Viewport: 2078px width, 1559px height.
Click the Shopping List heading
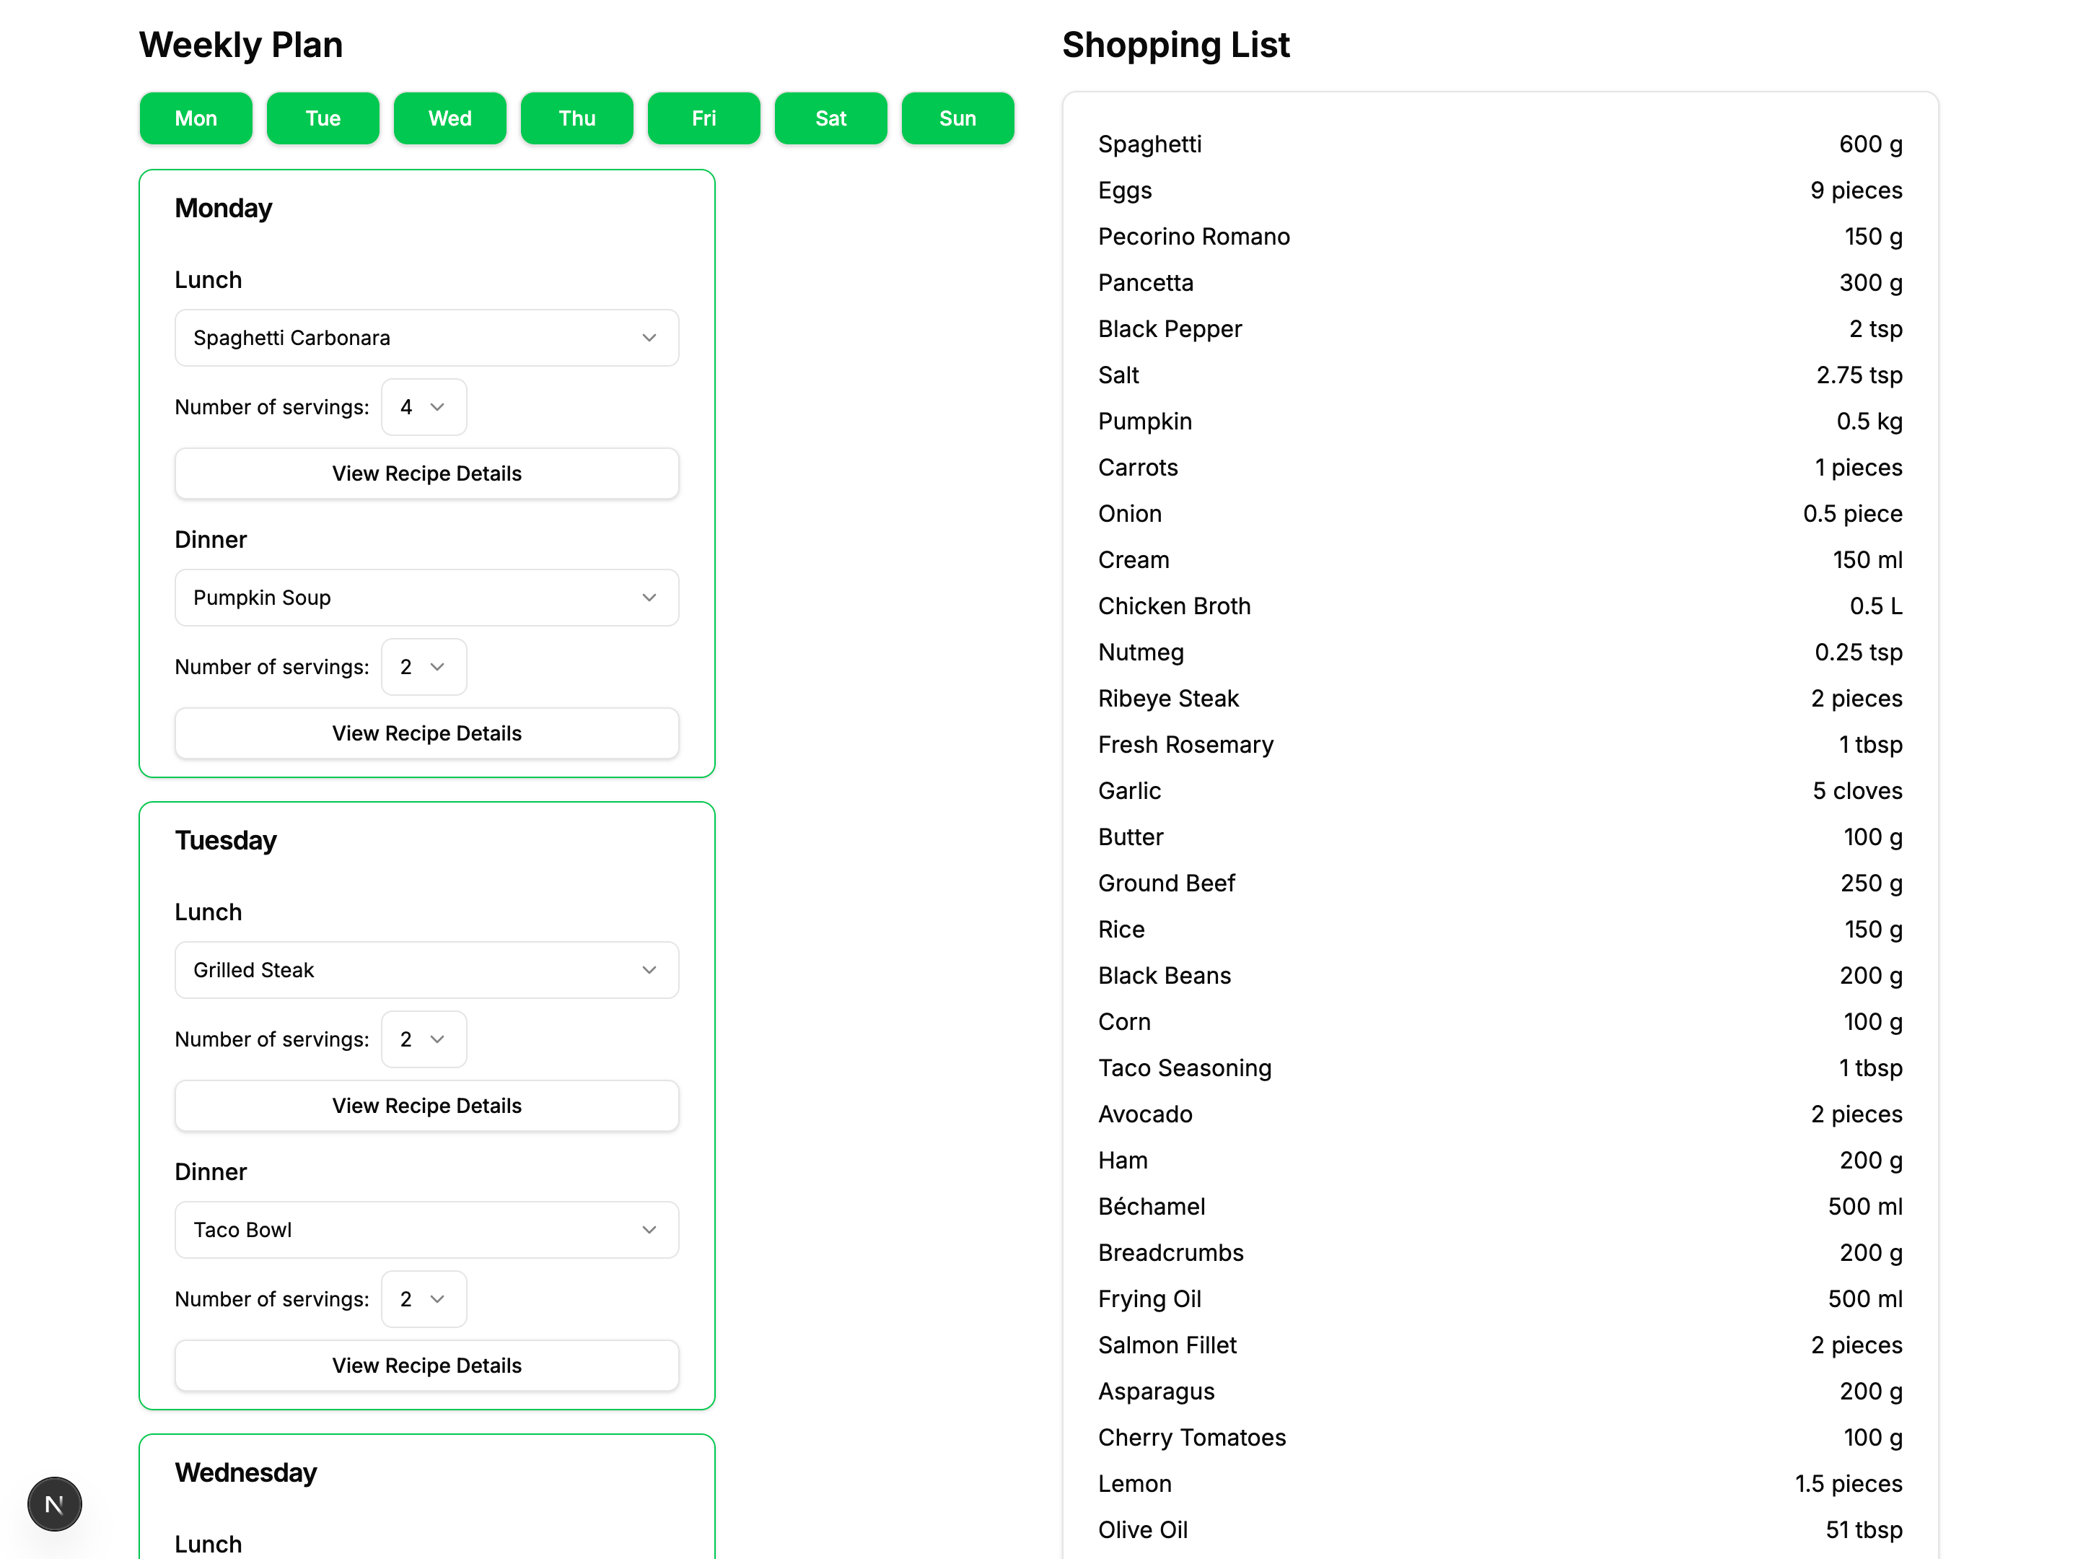pos(1175,45)
